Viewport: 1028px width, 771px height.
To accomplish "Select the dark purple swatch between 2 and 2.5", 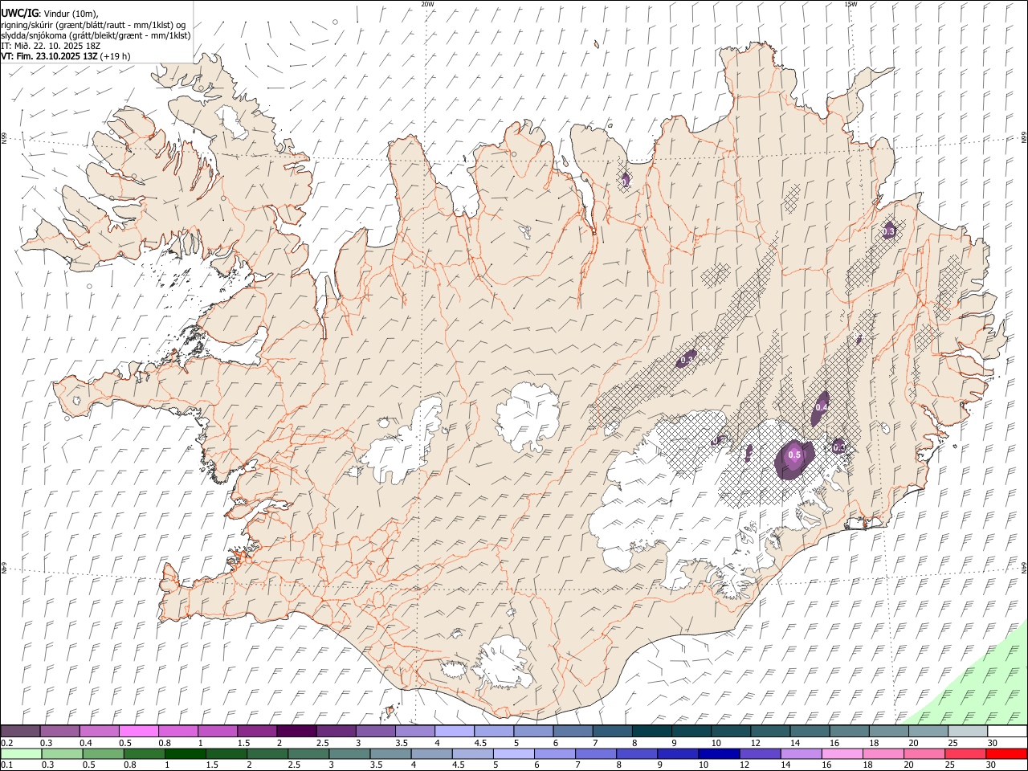I will (296, 732).
